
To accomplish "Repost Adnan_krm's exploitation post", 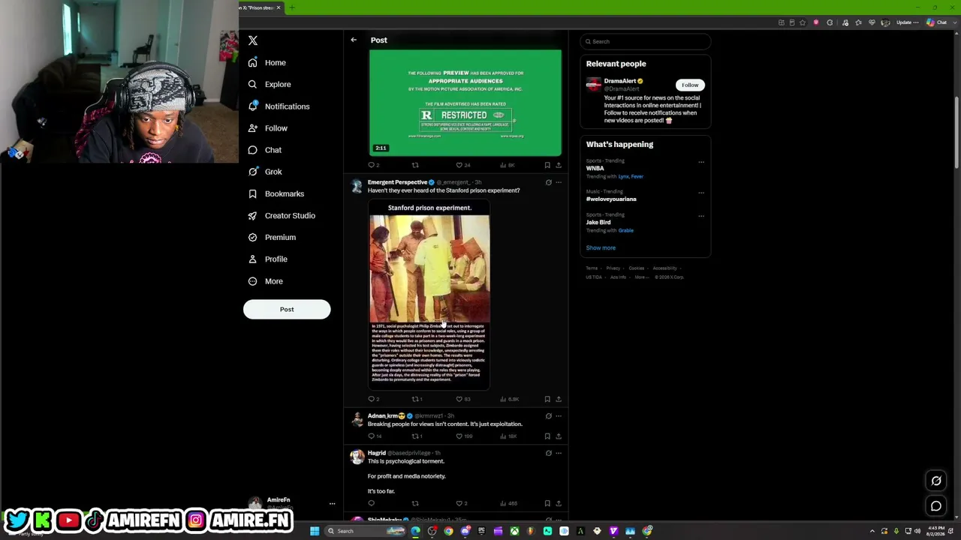I will pyautogui.click(x=415, y=436).
